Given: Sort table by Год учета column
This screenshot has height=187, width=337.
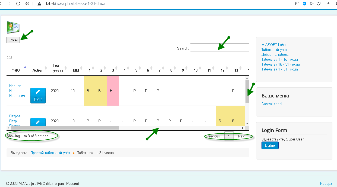Looking at the screenshot, I should 58,68.
